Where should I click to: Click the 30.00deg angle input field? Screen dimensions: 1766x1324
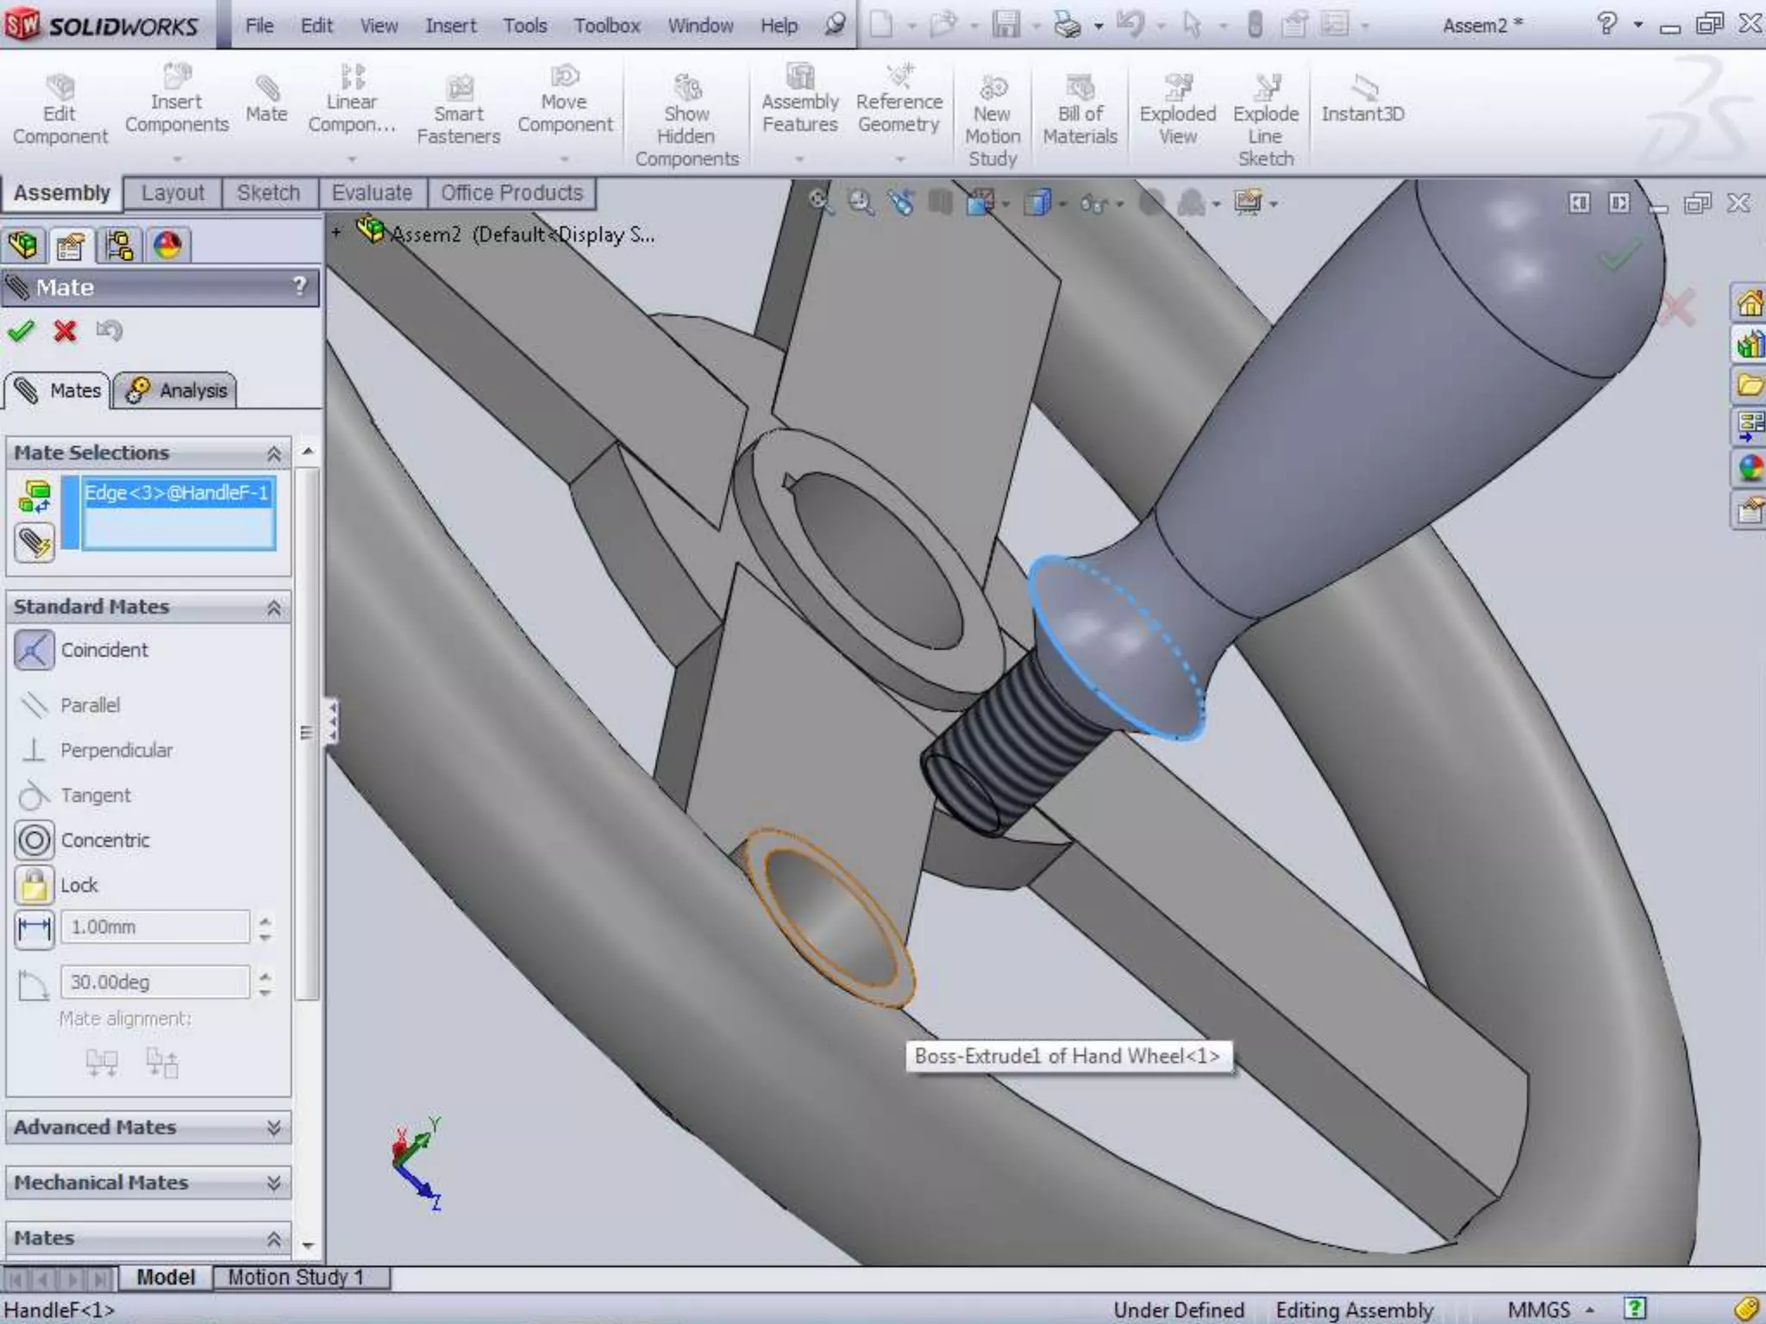point(153,983)
